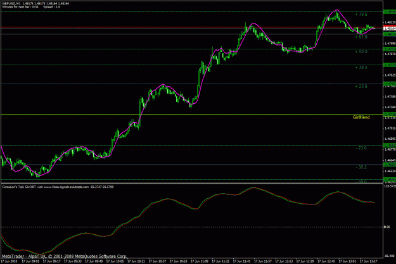396x264 pixels.
Task: Click the '17 Jun 09:49' time axis label
Action: (94, 261)
